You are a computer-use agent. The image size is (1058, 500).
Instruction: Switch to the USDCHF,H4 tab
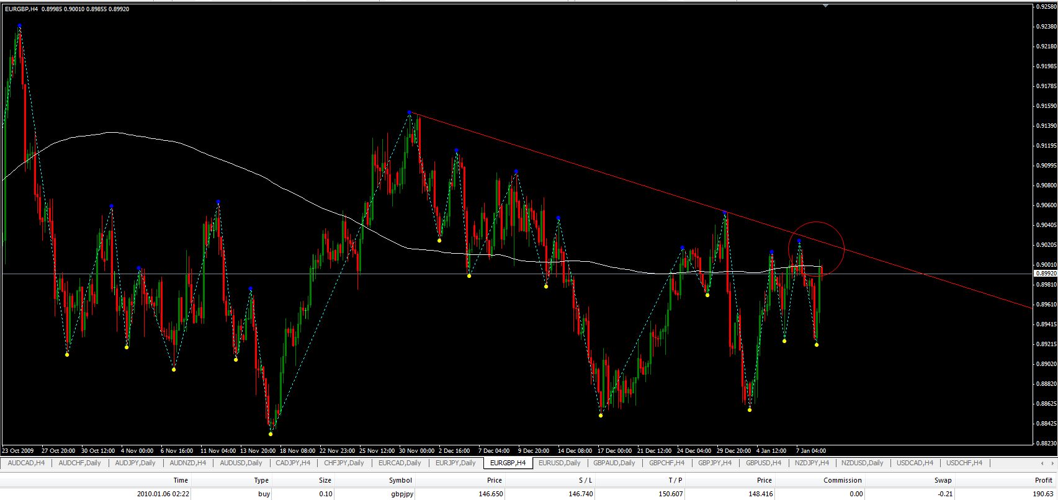pos(964,463)
